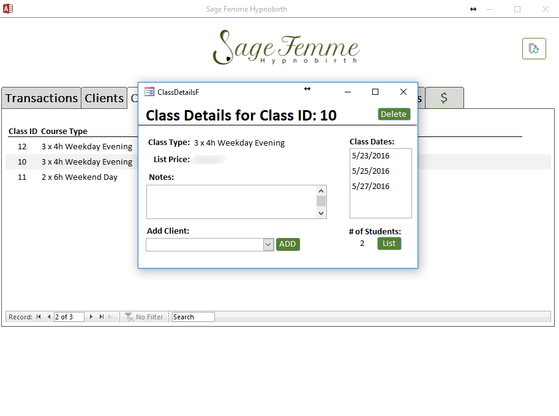Viewport: 559px width, 416px height.
Task: Go to next record navigation arrow
Action: pyautogui.click(x=91, y=317)
